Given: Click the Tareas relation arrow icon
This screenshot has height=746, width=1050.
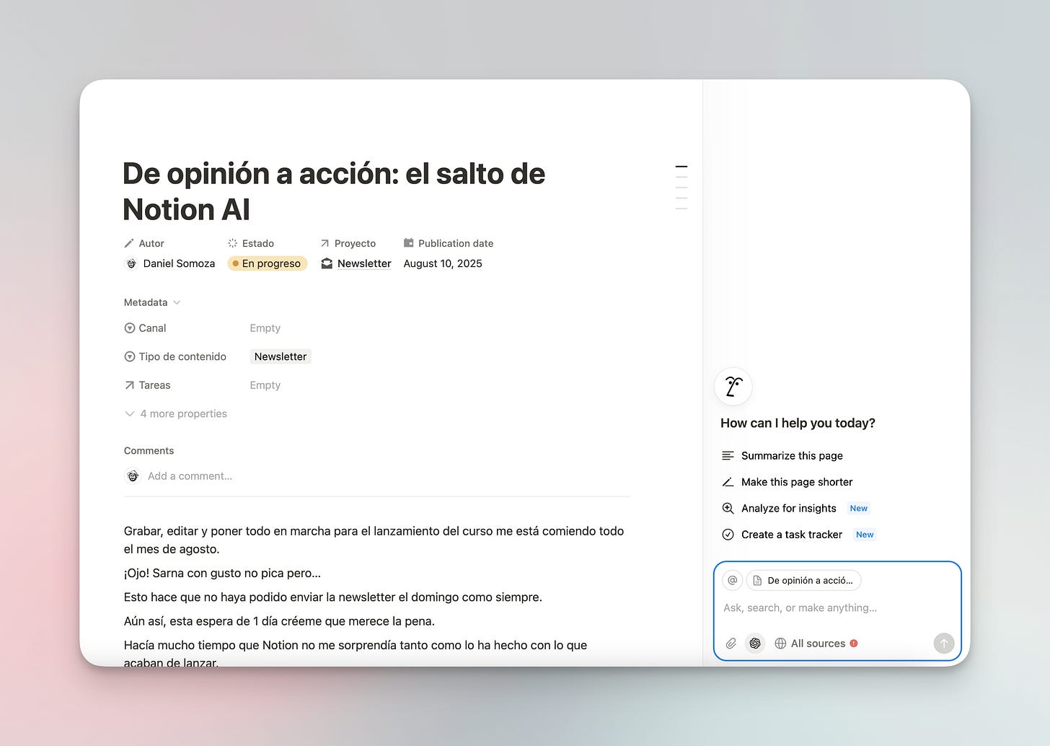Looking at the screenshot, I should click(130, 385).
